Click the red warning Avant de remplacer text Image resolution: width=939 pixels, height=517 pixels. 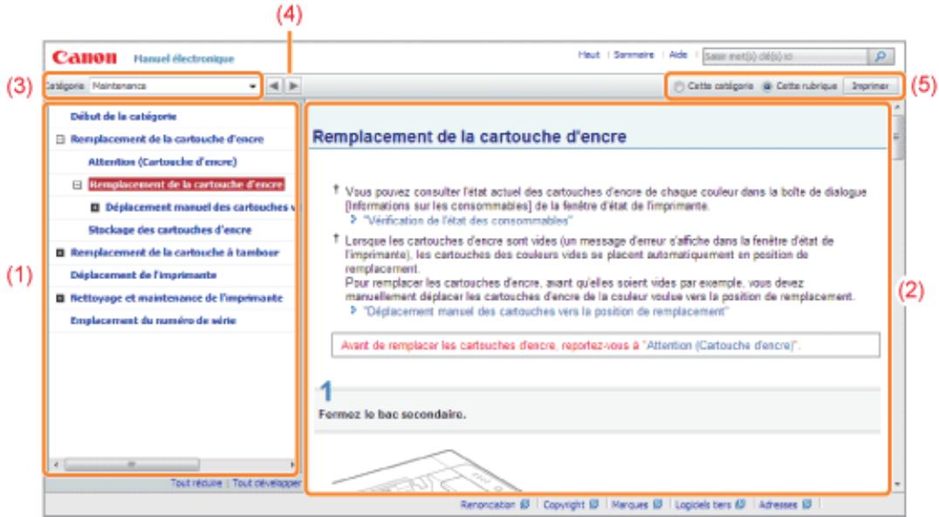[x=571, y=345]
